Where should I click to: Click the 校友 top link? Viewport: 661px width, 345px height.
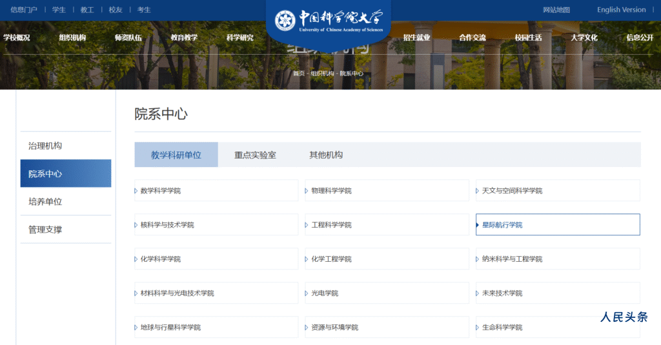pos(116,10)
